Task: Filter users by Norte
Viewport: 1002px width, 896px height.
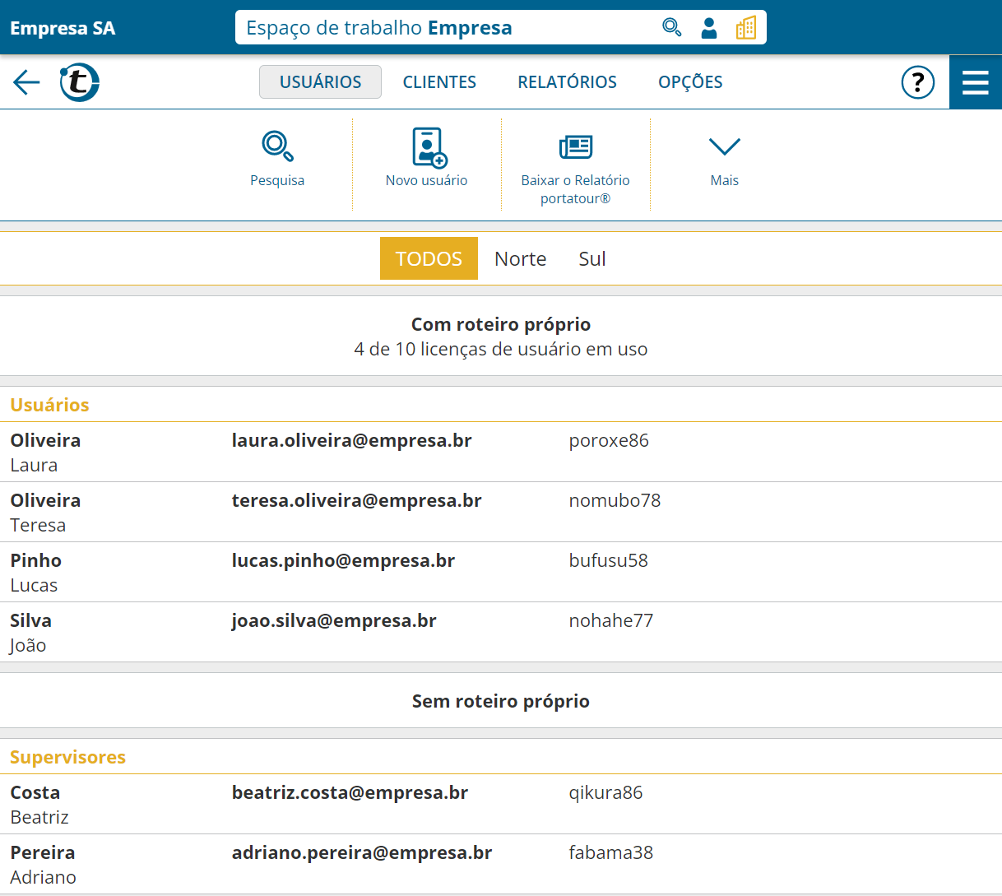Action: point(521,258)
